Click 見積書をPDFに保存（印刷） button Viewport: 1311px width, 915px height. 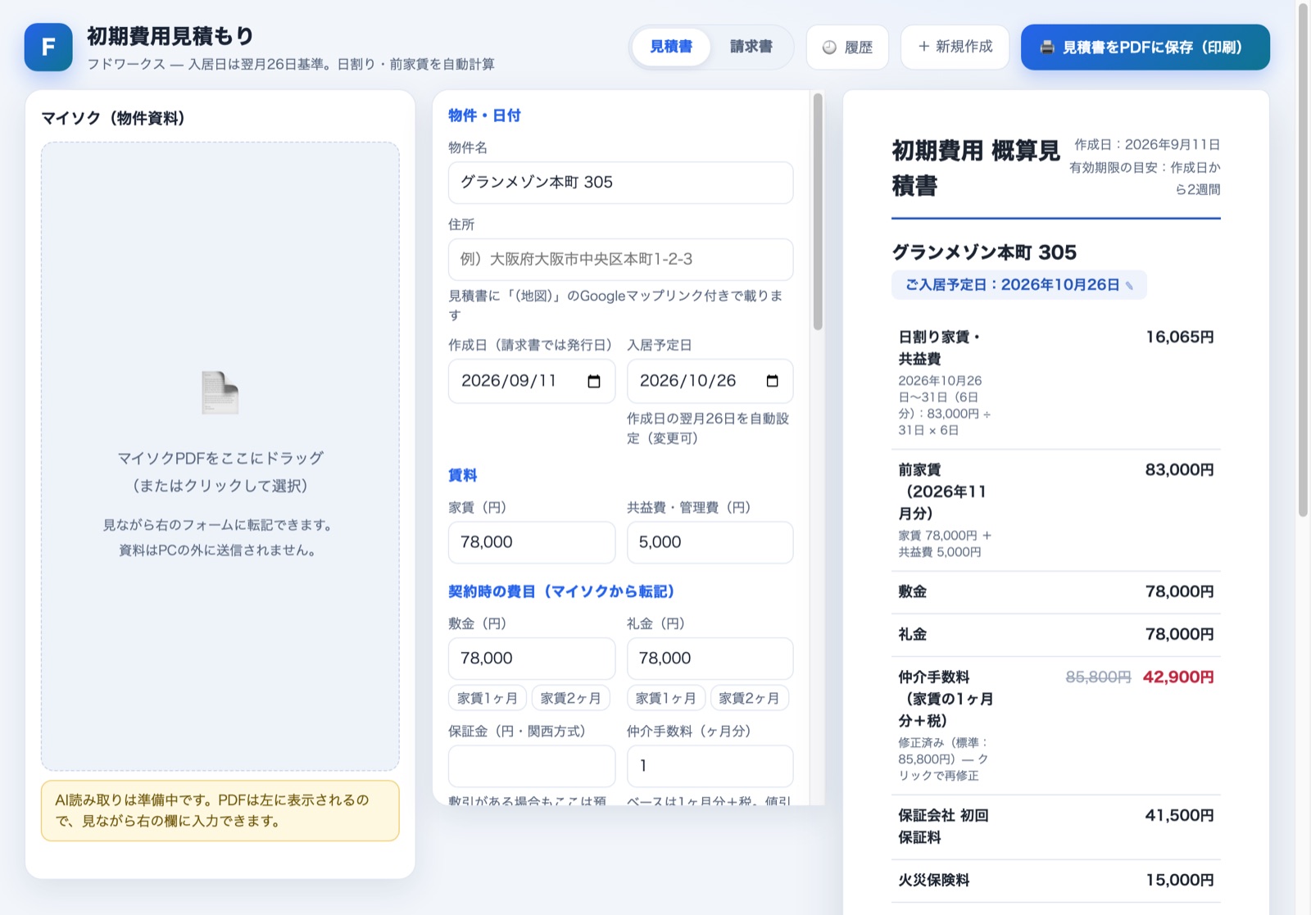(1145, 47)
